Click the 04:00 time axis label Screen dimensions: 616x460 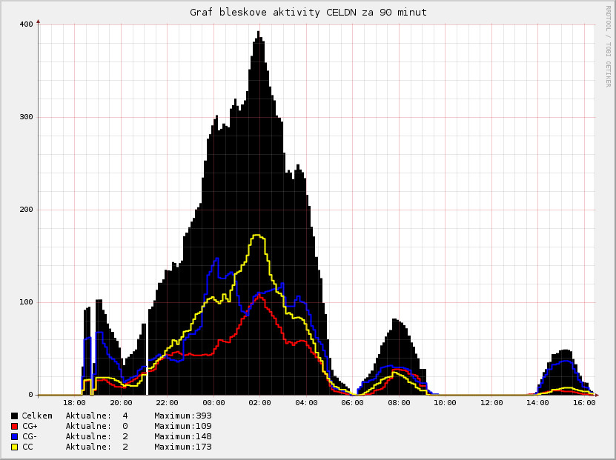coord(306,403)
